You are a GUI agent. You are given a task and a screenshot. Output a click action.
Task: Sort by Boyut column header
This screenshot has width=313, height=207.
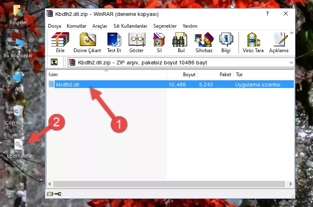tap(182, 75)
